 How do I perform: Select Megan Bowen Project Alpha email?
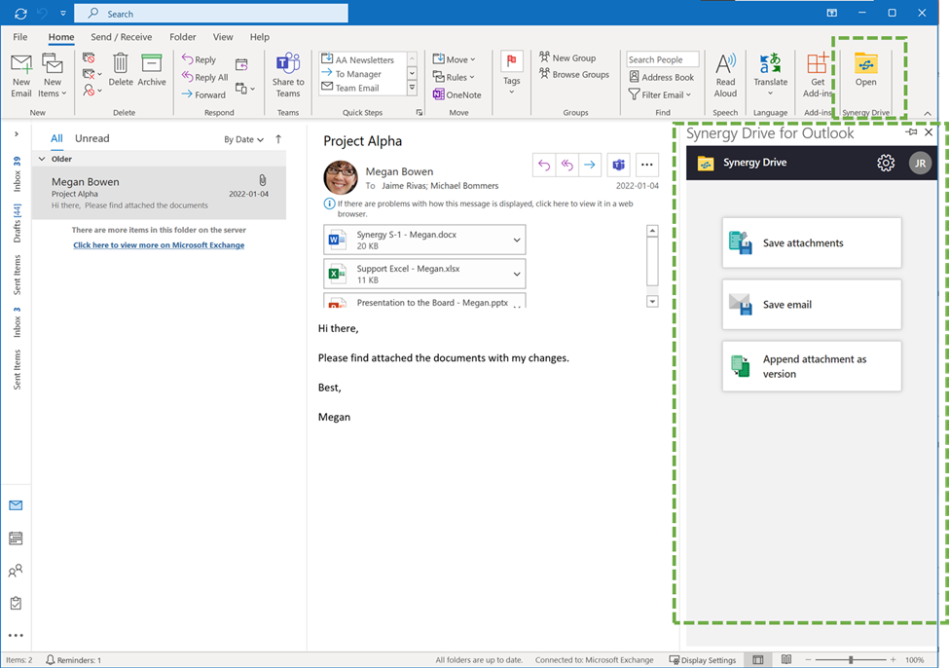(x=160, y=193)
